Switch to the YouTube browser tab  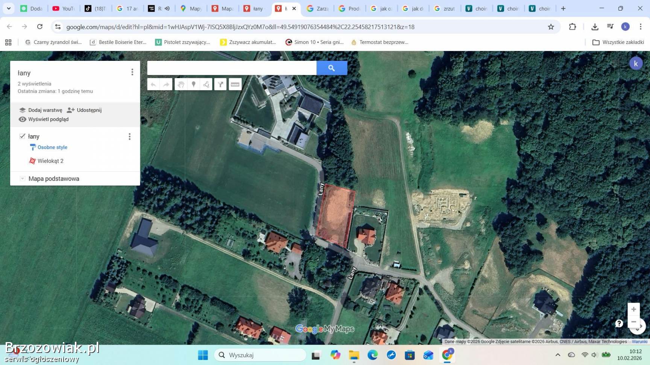[64, 9]
